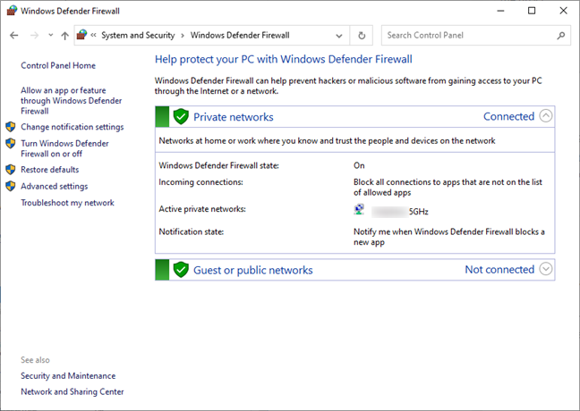Click the Private networks heading

coord(234,117)
